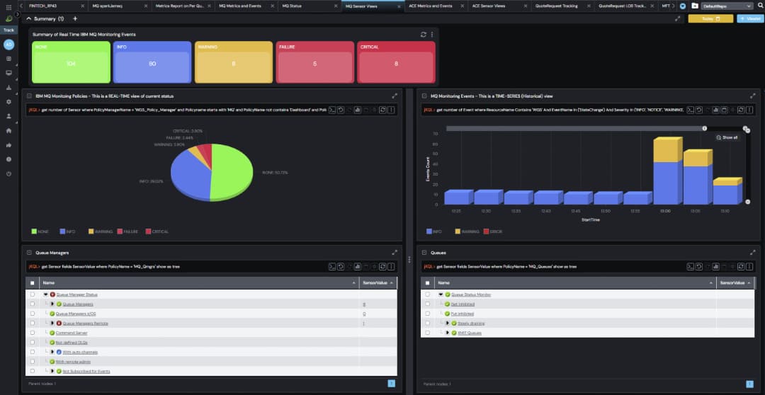Expand the IBM MQ Monitoring Policies viewlet
The height and width of the screenshot is (395, 765).
click(395, 96)
